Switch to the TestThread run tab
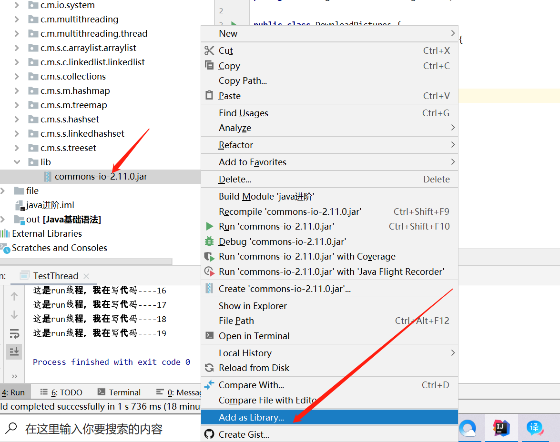 pyautogui.click(x=55, y=276)
